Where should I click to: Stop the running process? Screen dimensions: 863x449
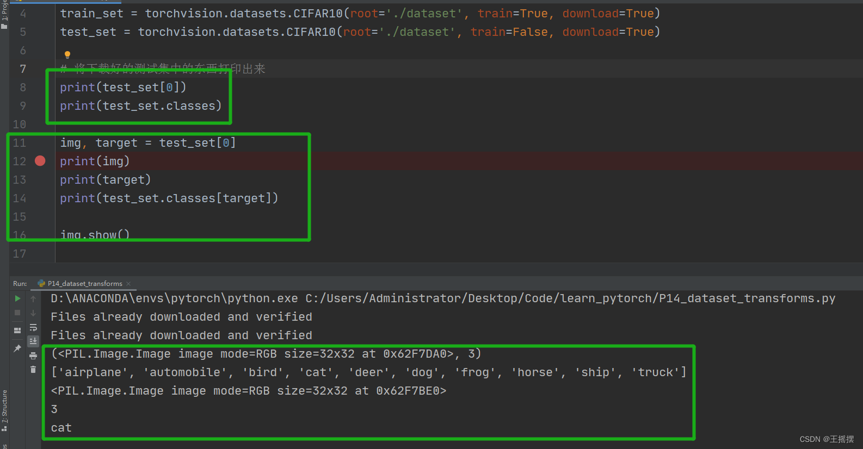click(x=17, y=313)
